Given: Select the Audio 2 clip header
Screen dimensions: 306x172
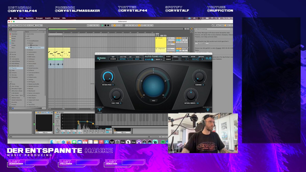Looking at the screenshot, I should click(x=56, y=59).
